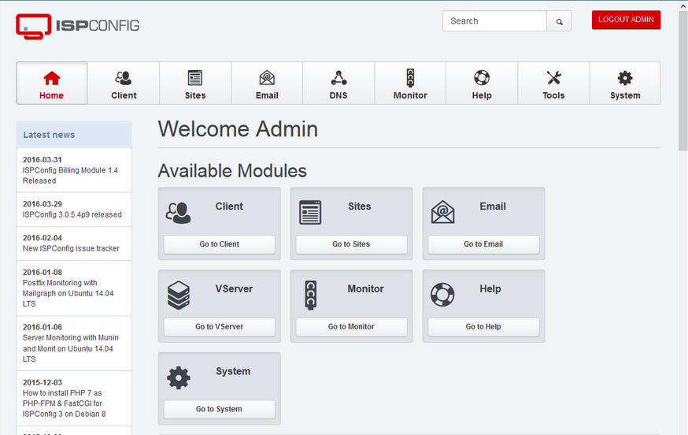Click the 2016-03-31 news date
Viewport: 688px width, 435px height.
click(x=43, y=159)
